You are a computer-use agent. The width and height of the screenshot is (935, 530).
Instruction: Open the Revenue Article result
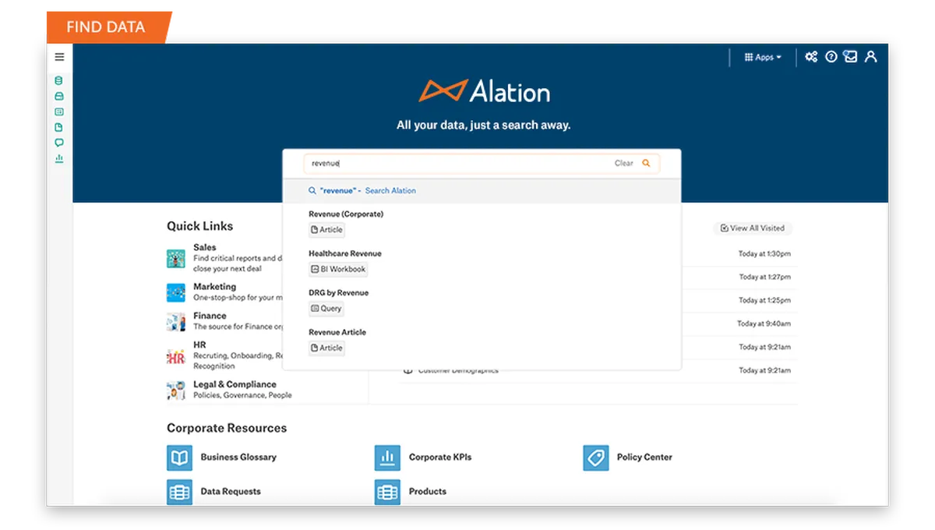click(337, 333)
